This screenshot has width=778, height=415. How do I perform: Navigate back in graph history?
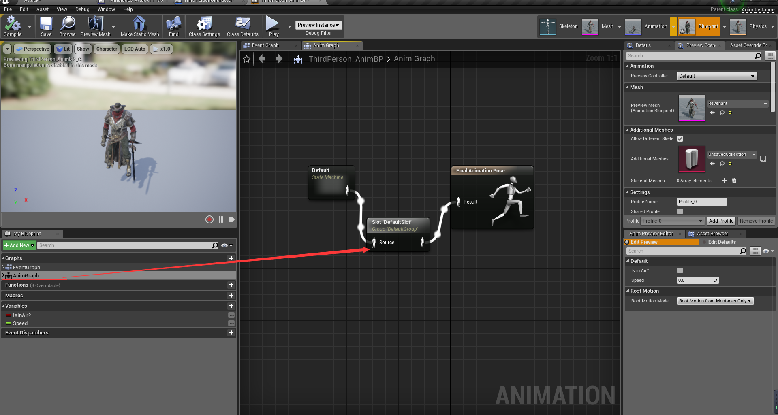[262, 59]
